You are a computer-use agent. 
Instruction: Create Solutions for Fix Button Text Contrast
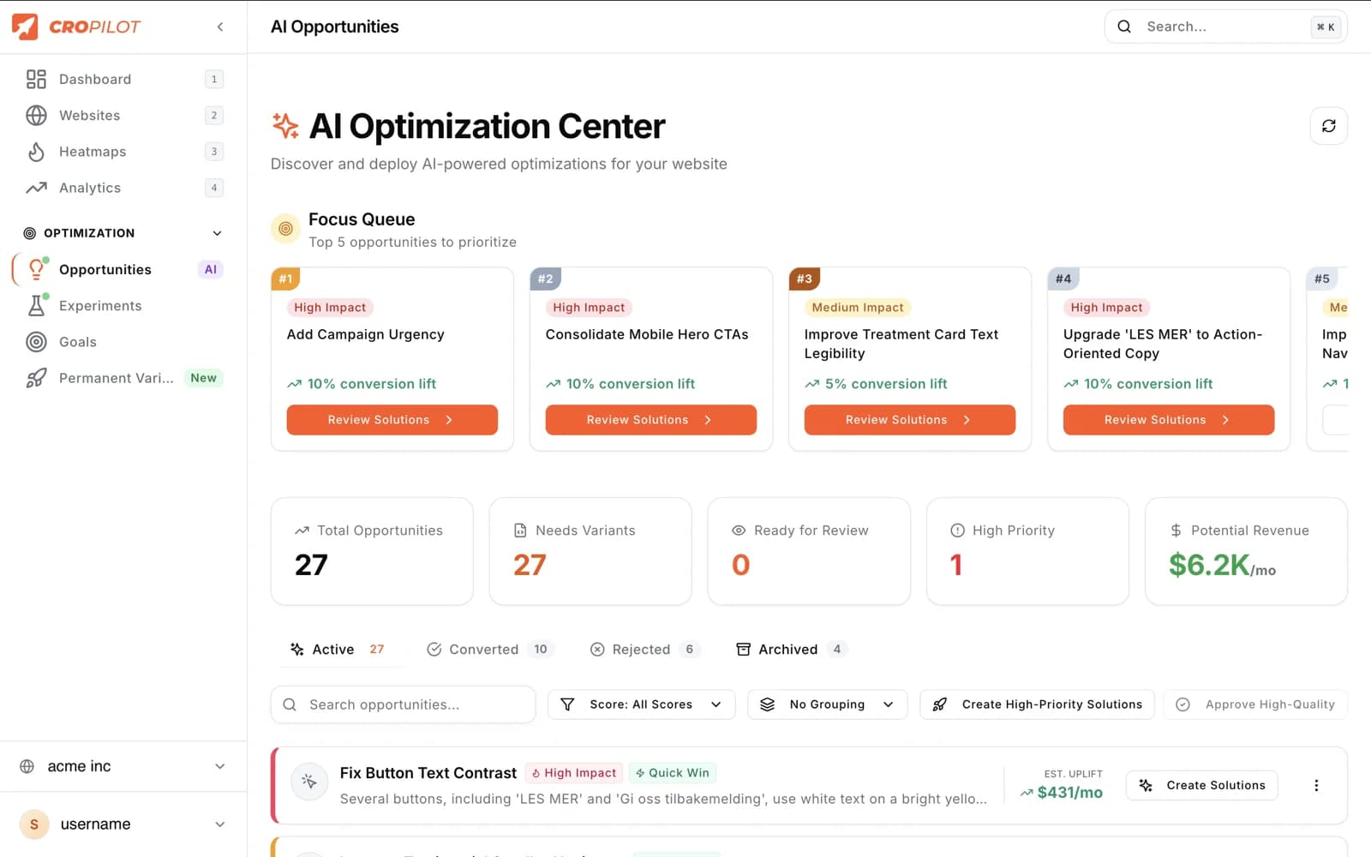click(1201, 785)
